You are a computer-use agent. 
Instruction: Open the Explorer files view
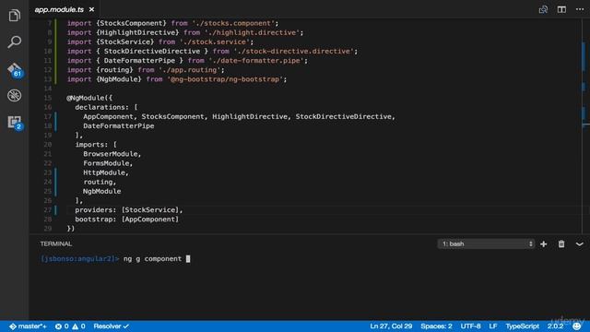click(15, 16)
